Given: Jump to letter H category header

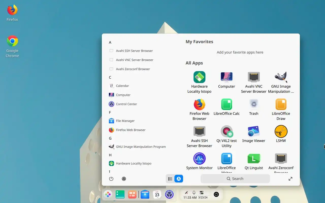Looking at the screenshot, I should (110, 155).
